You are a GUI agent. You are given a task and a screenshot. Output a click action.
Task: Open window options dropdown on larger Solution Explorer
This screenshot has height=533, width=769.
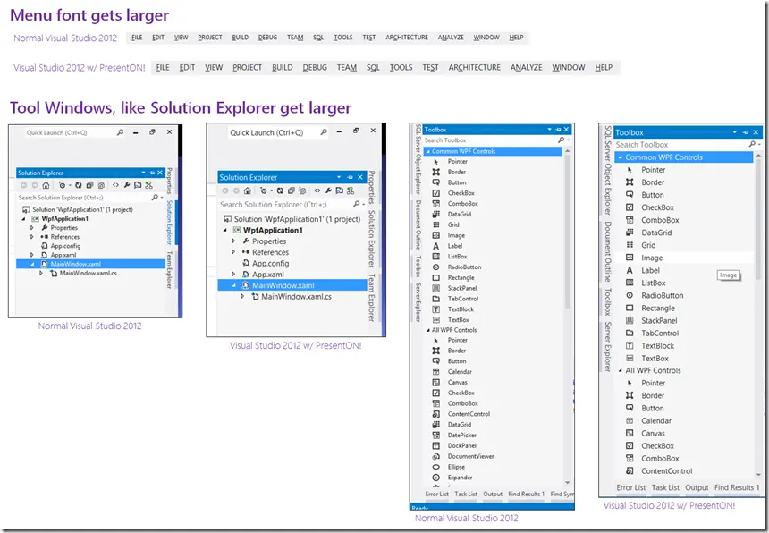point(339,177)
